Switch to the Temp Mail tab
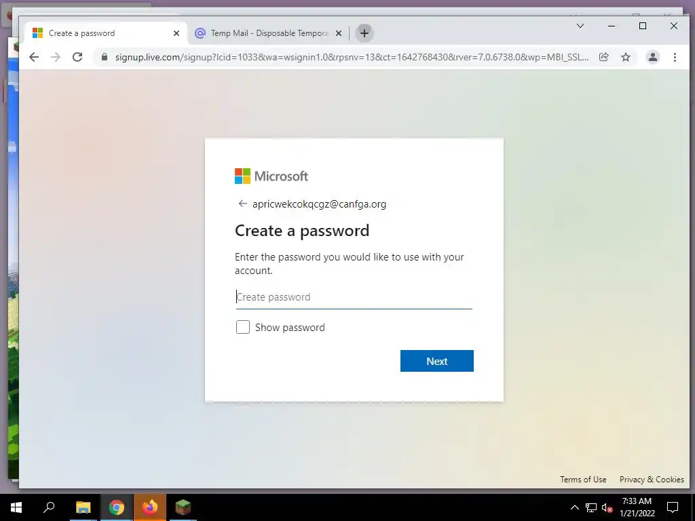The height and width of the screenshot is (521, 695). pyautogui.click(x=268, y=33)
